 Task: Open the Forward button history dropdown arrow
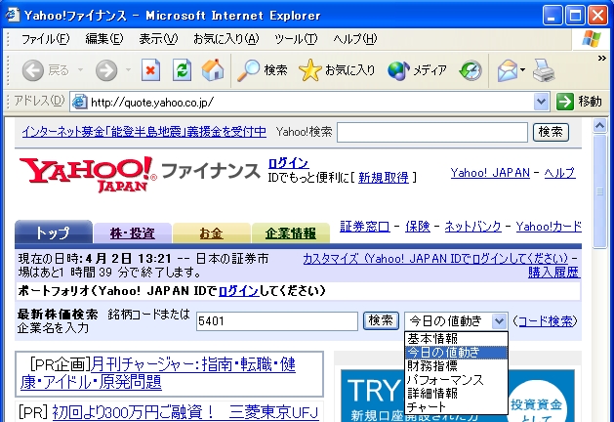[128, 70]
